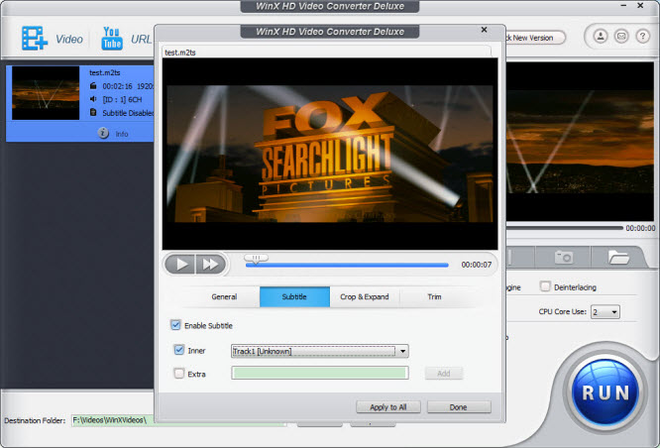Click the Done button
660x448 pixels.
[459, 407]
